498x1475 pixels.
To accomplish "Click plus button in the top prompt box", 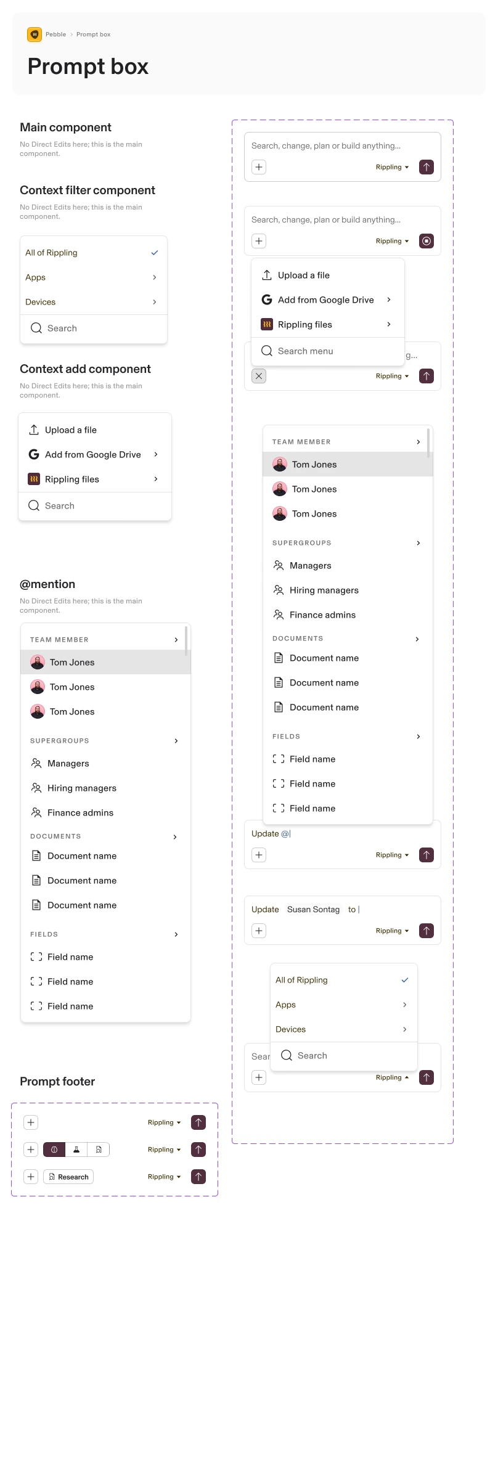I will 259,167.
